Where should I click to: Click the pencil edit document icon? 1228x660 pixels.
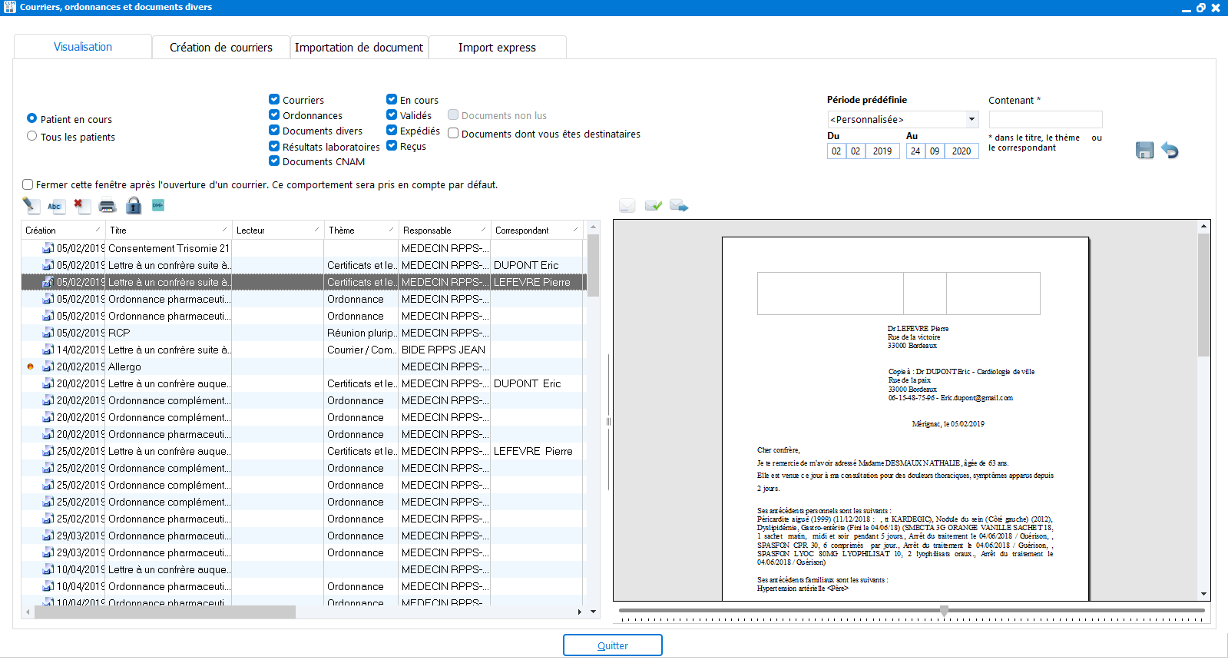coord(31,205)
